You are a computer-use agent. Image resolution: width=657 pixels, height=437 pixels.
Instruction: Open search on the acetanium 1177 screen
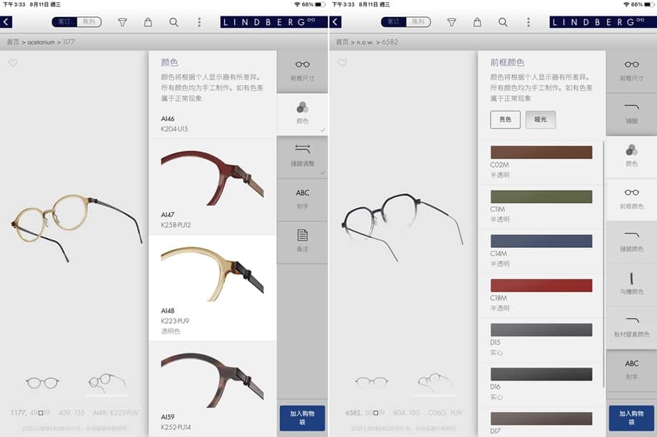click(x=174, y=22)
